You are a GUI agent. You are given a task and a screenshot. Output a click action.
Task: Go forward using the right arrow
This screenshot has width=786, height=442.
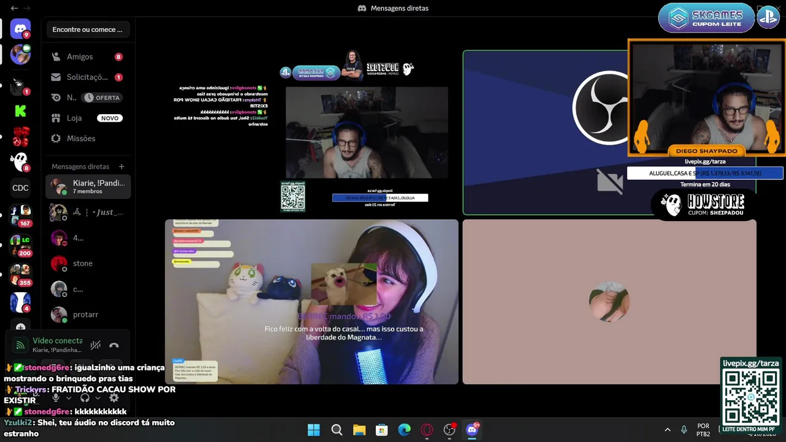point(27,8)
